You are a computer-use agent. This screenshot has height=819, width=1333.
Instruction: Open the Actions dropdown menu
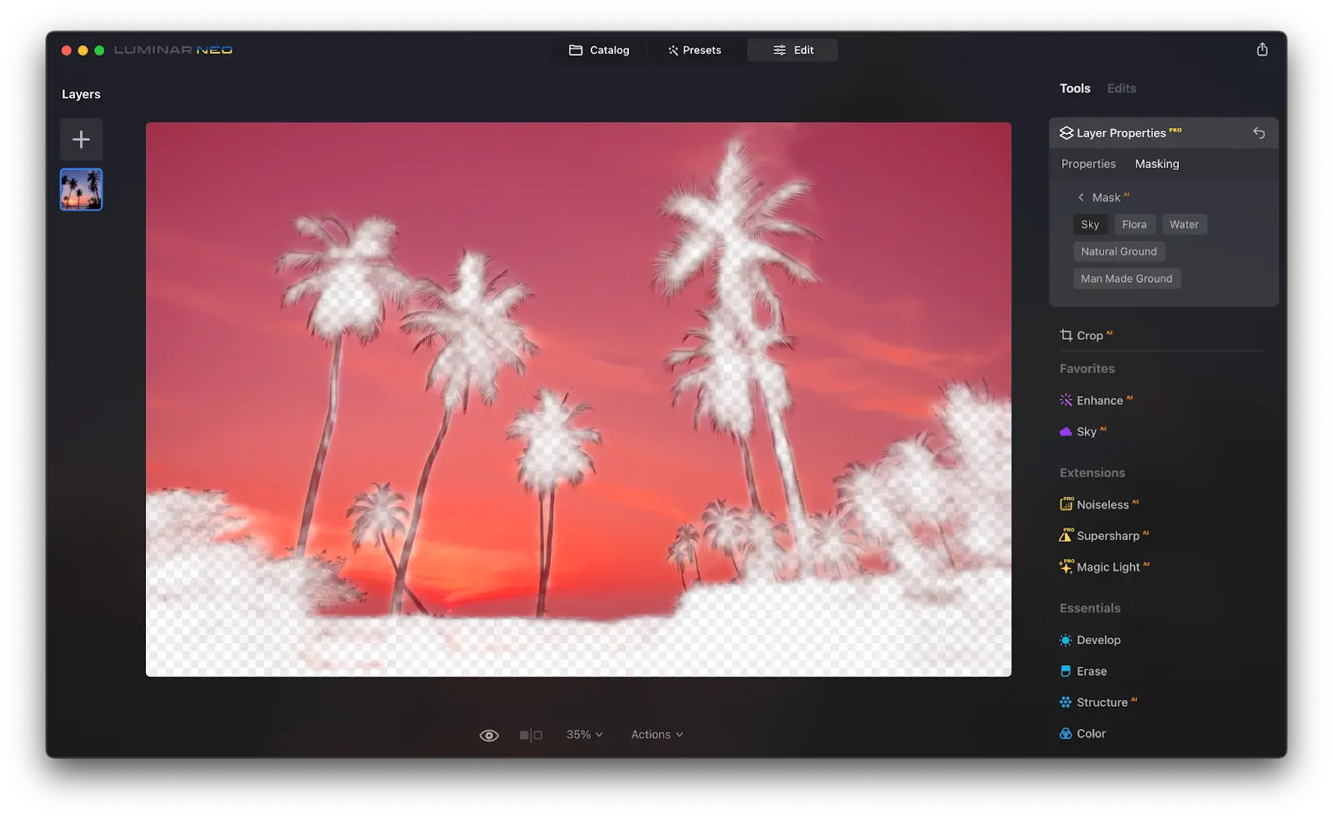pyautogui.click(x=657, y=734)
